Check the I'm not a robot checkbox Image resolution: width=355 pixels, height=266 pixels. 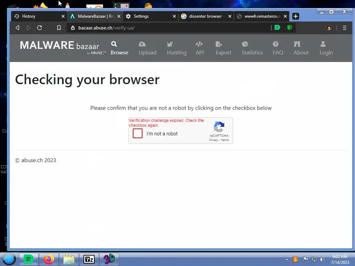[x=137, y=133]
